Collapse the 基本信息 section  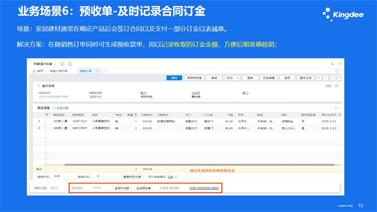(38, 86)
